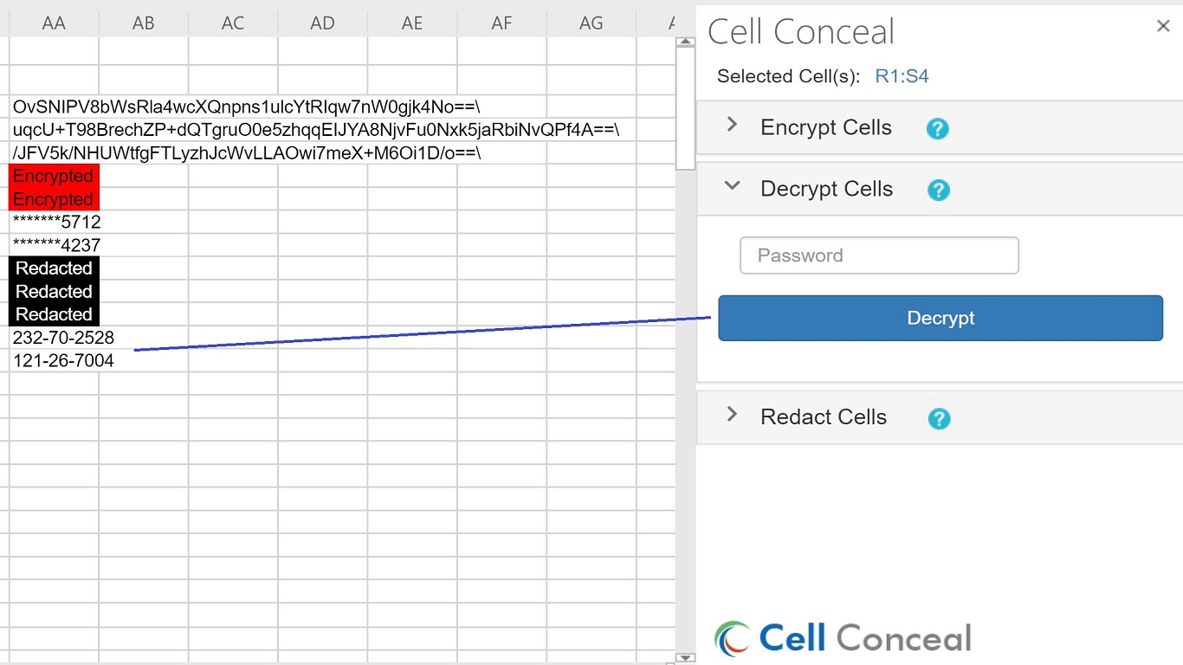
Task: Open help icon next to Encrypt Cells
Action: (x=937, y=129)
